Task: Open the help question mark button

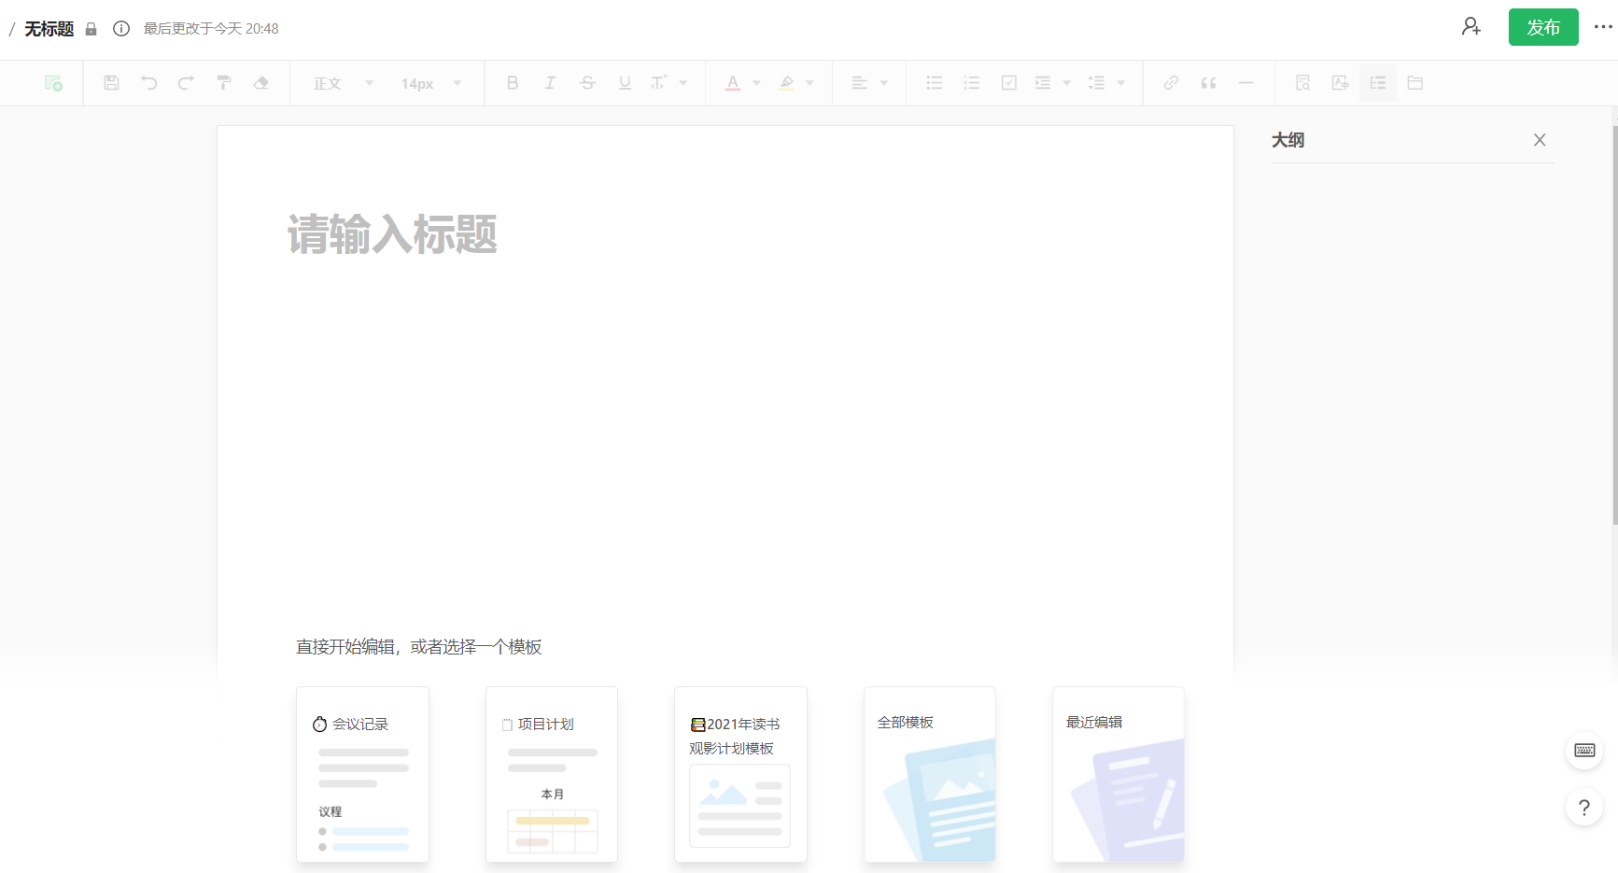Action: (1584, 808)
